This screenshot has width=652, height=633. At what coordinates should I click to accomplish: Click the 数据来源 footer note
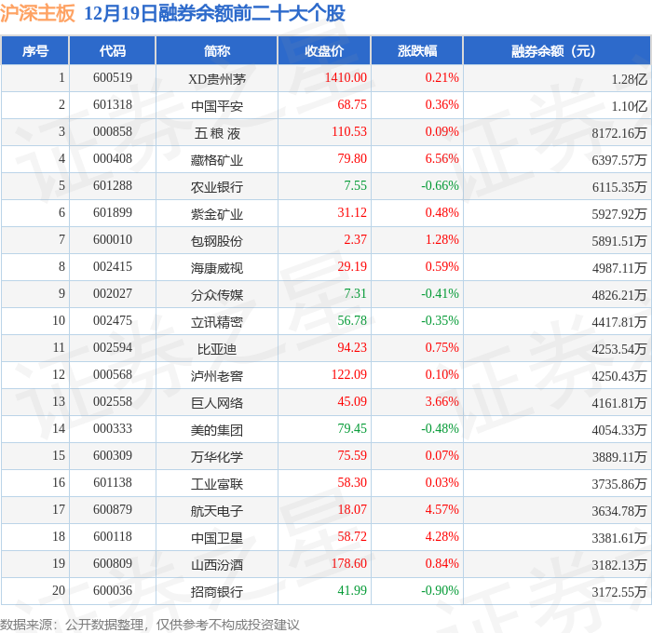(150, 625)
